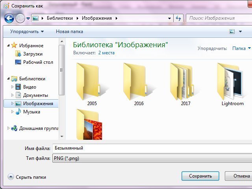Click Новая папка in toolbar
Viewport: 252px width, 189px height.
coord(69,31)
